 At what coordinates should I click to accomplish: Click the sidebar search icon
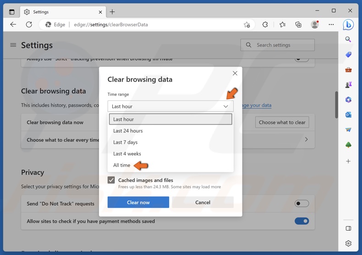(x=348, y=39)
